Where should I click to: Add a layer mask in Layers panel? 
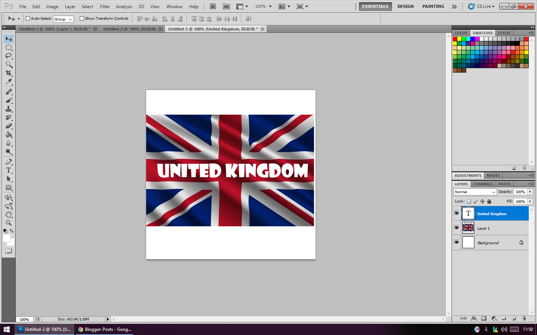pyautogui.click(x=484, y=319)
